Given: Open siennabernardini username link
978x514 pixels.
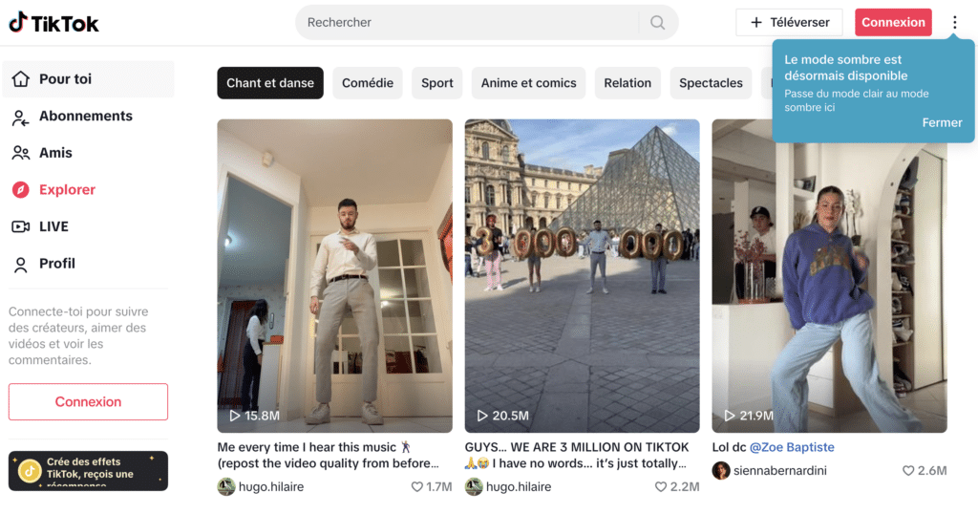Looking at the screenshot, I should coord(779,471).
